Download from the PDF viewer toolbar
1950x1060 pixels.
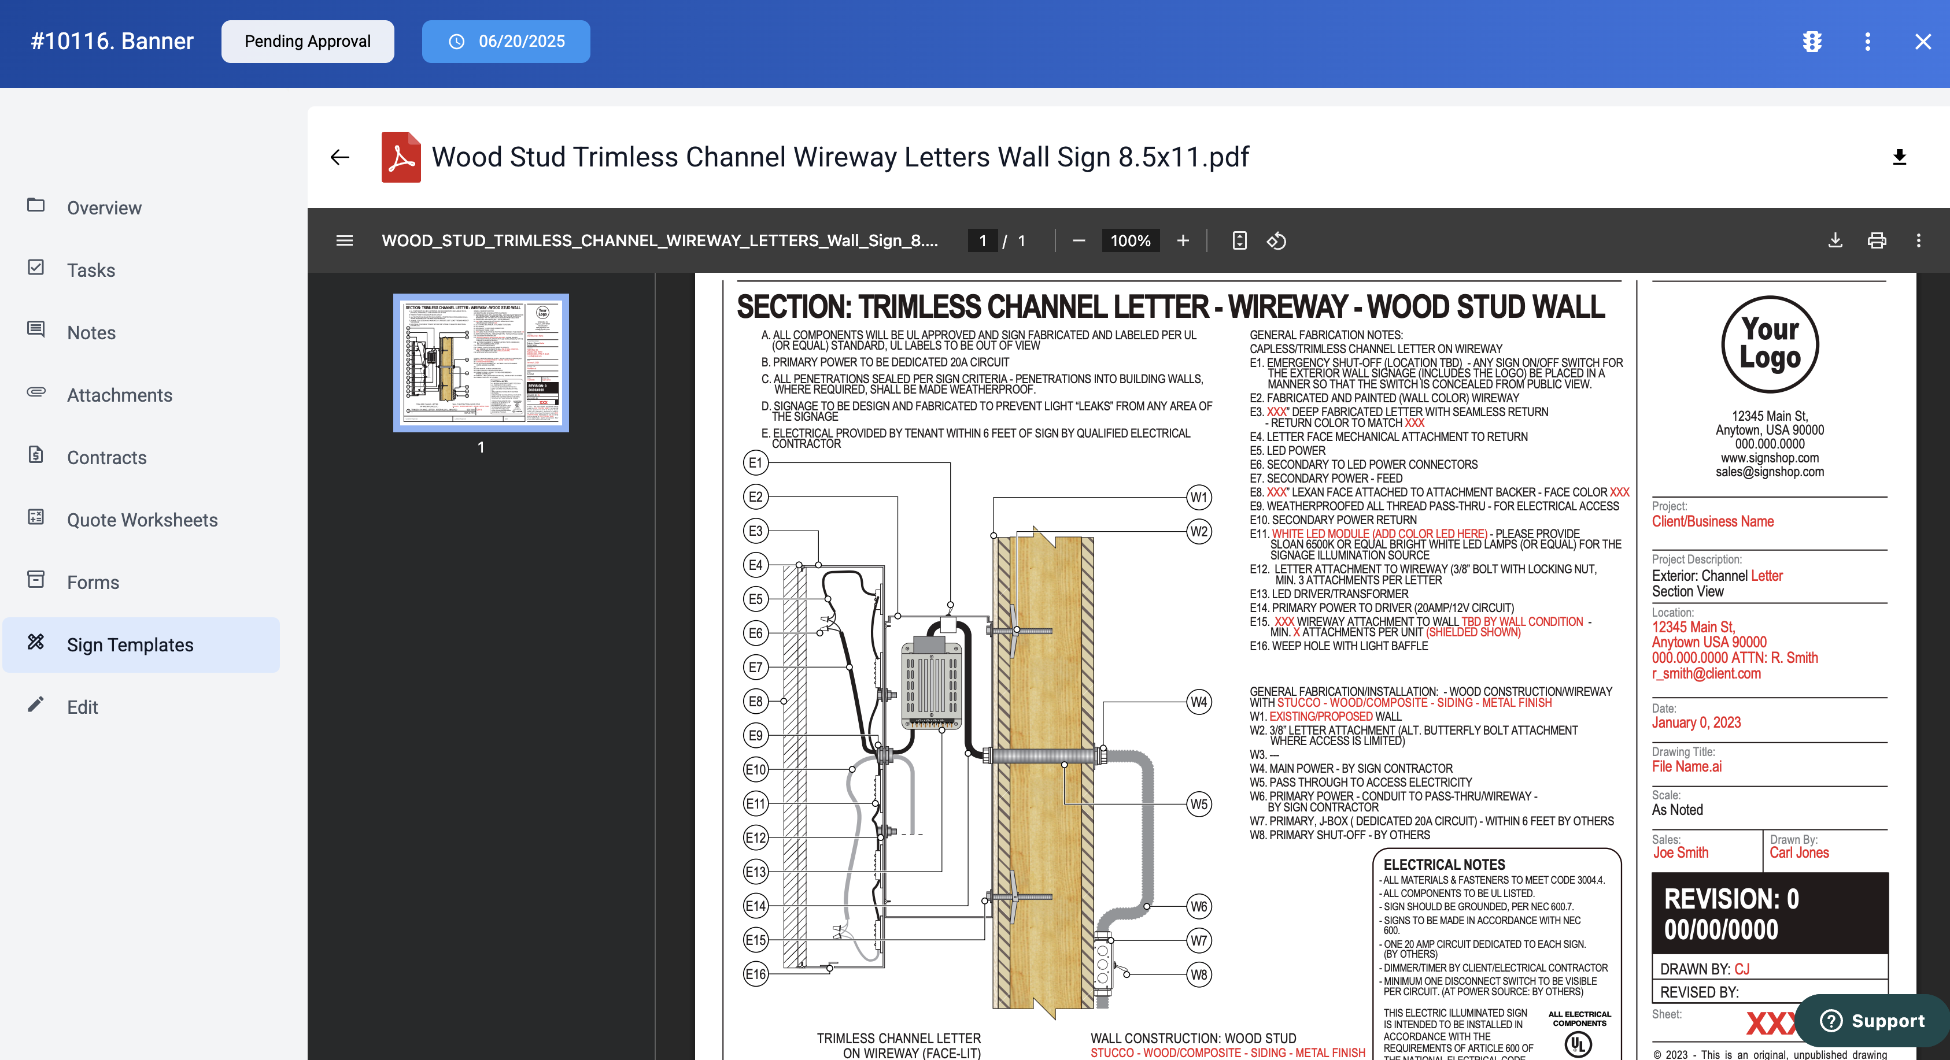(x=1835, y=240)
